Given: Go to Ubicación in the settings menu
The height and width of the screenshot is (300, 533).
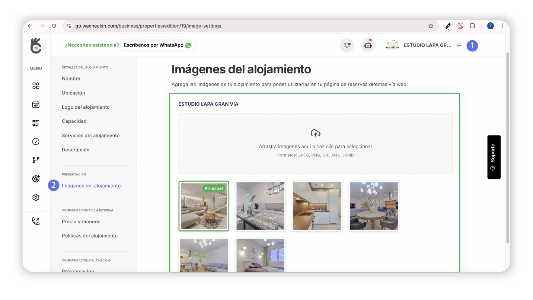Looking at the screenshot, I should click(x=73, y=93).
